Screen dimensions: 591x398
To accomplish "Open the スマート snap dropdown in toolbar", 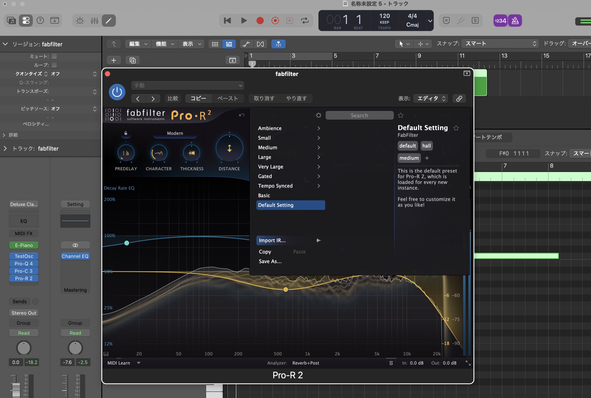I will coord(500,44).
